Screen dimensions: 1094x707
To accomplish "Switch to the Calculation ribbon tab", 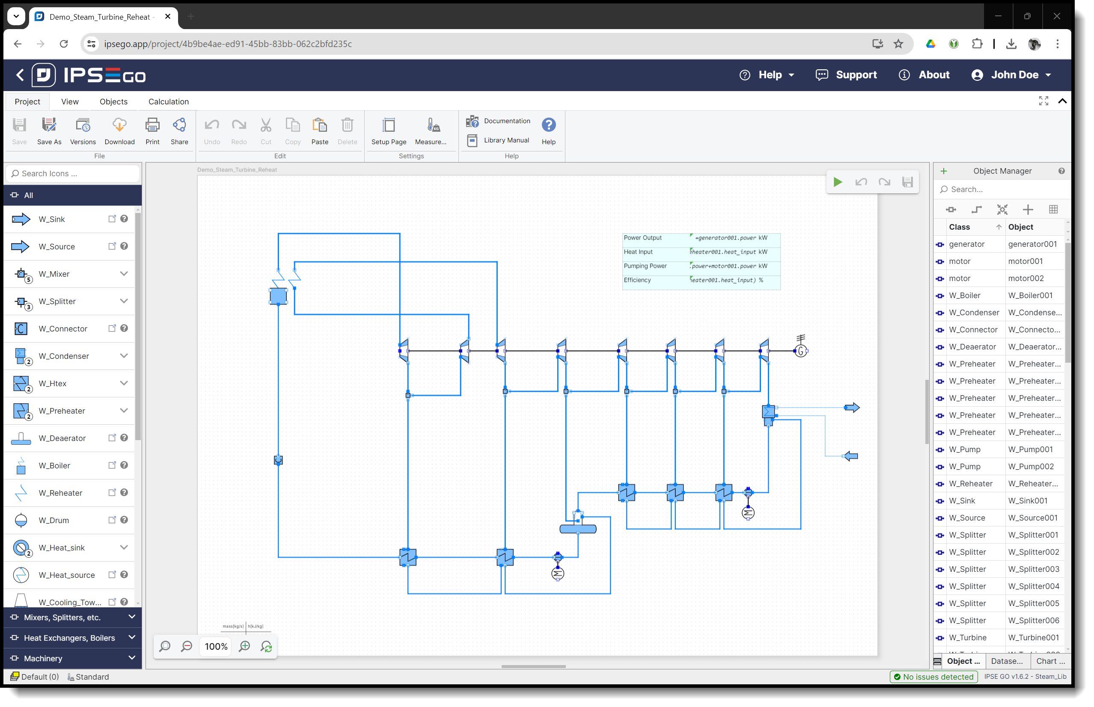I will click(x=168, y=101).
